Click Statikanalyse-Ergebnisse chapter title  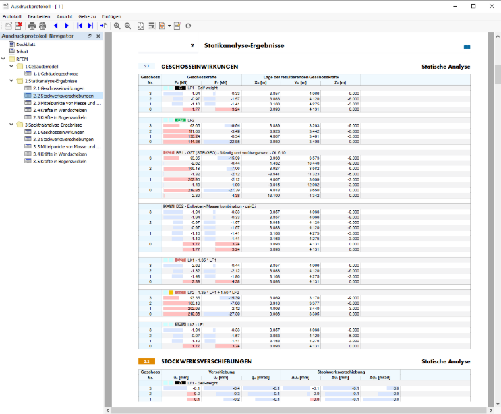tap(244, 45)
